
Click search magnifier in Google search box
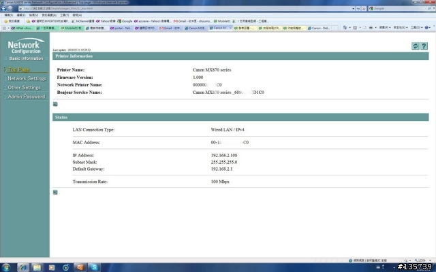pos(429,9)
